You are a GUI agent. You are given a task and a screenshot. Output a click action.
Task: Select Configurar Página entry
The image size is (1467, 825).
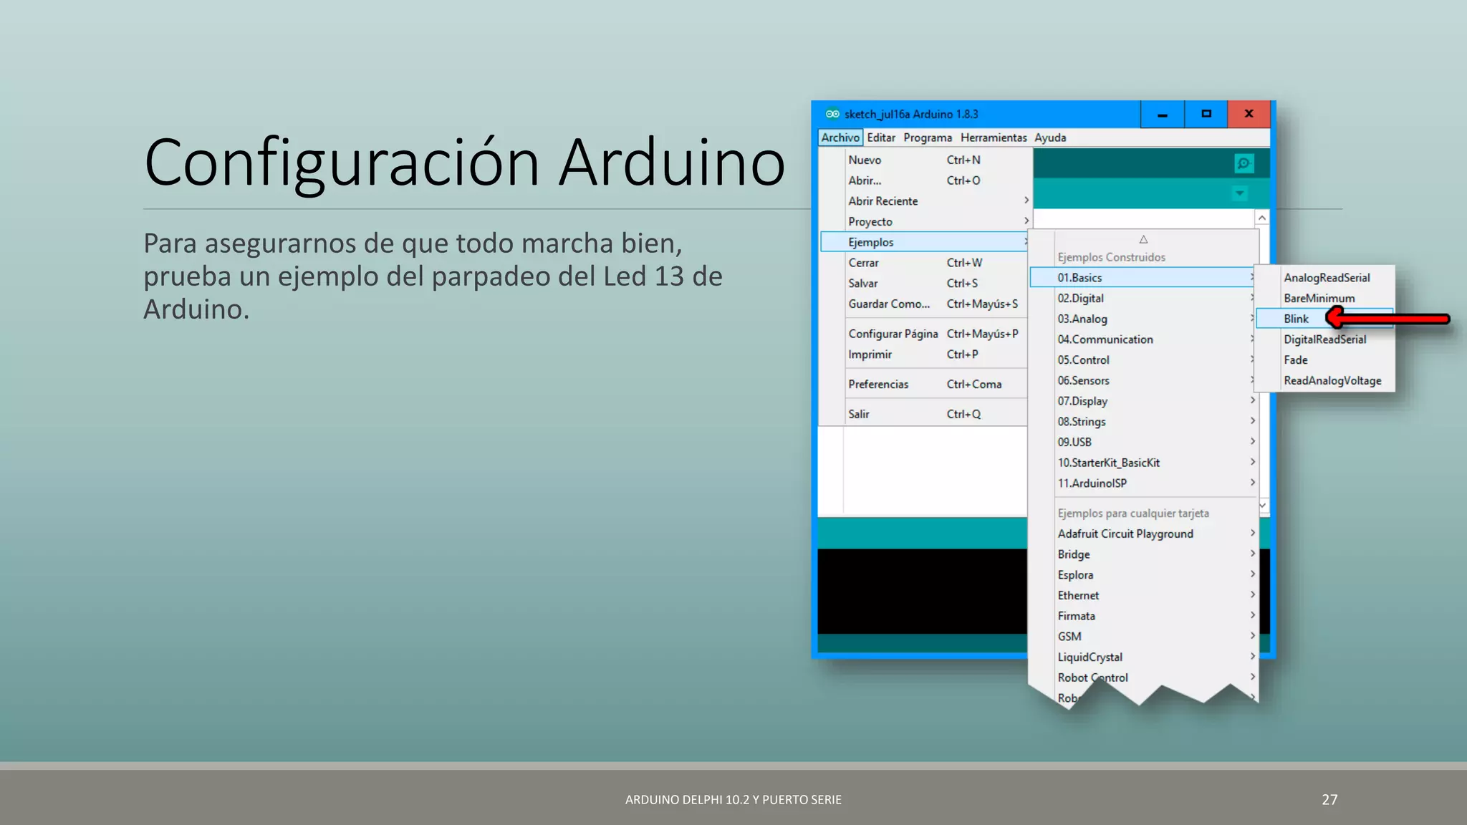924,334
